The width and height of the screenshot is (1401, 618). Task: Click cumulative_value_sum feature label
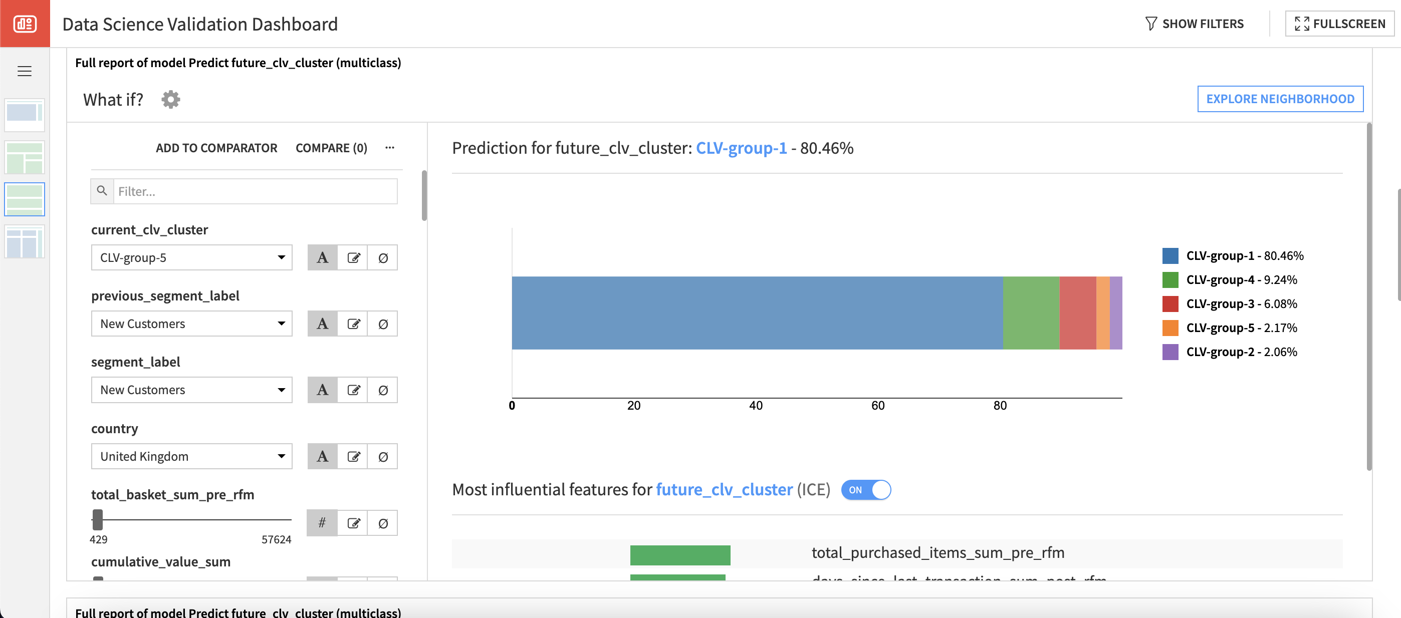tap(161, 561)
